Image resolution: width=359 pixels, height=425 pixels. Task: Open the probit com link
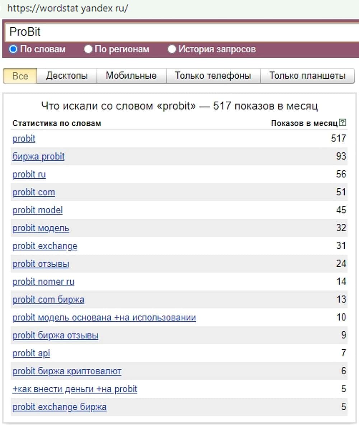(34, 192)
